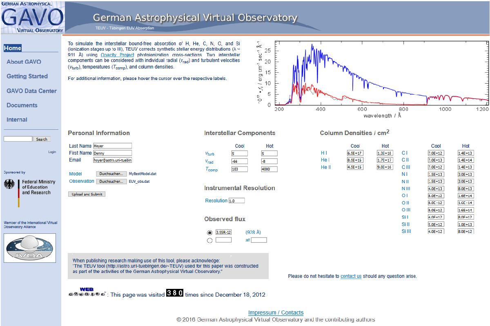Edit the Si III Hot column density
Viewport: 490px width, 326px height.
(466, 231)
